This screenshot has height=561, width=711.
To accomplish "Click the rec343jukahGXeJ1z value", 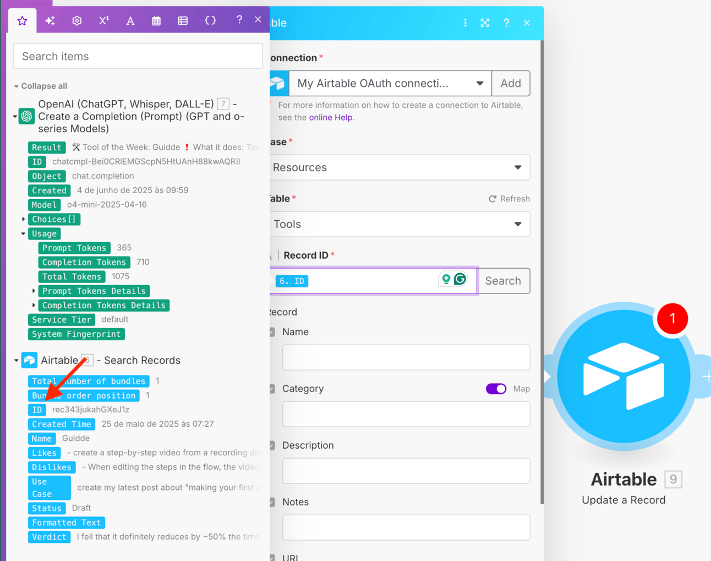I will coord(91,410).
